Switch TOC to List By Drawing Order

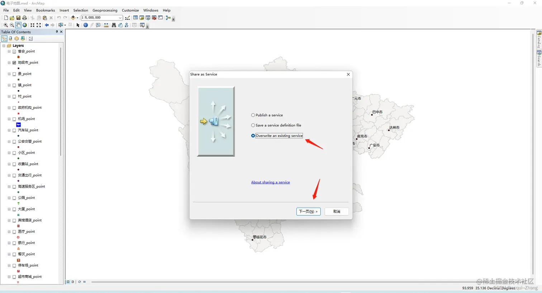click(x=4, y=39)
